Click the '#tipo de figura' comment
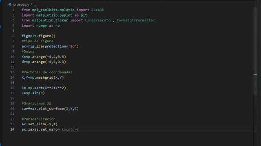The height and width of the screenshot is (146, 261). click(38, 41)
